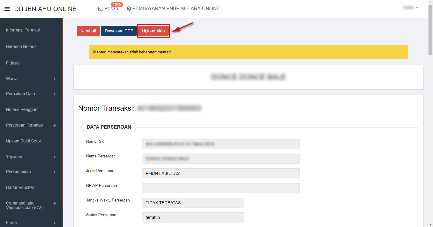Expand Perseroan Terbatas submenu
The image size is (433, 227).
(x=54, y=125)
